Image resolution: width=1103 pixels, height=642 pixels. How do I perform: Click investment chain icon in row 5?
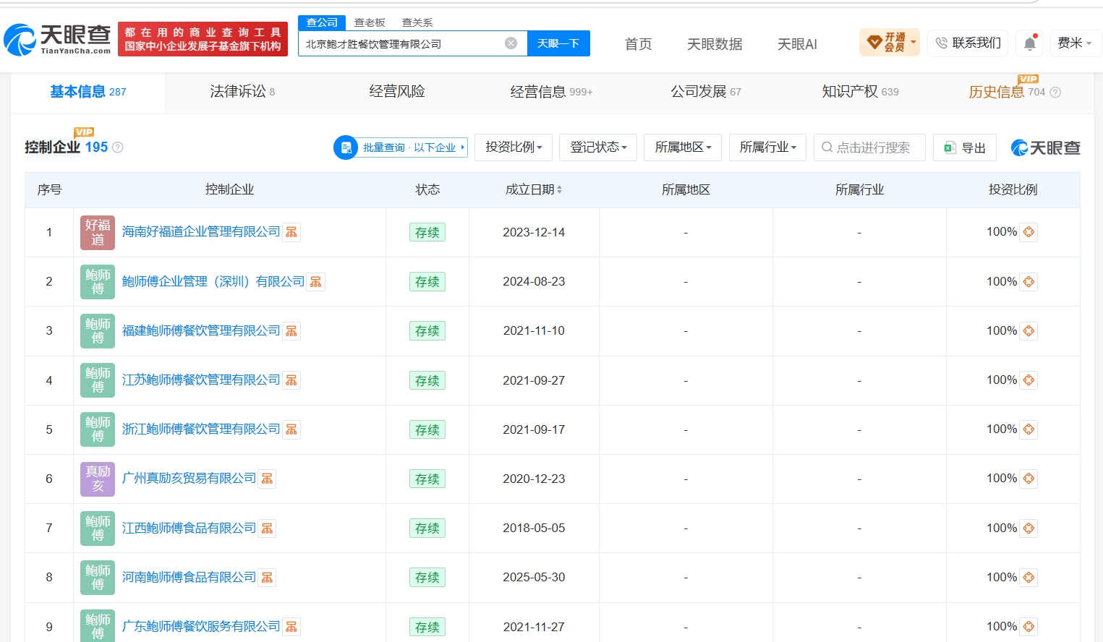(x=1029, y=429)
